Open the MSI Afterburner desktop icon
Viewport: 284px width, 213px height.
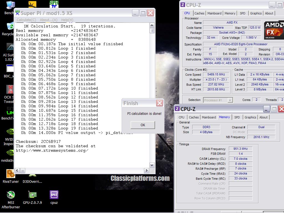(x=11, y=199)
